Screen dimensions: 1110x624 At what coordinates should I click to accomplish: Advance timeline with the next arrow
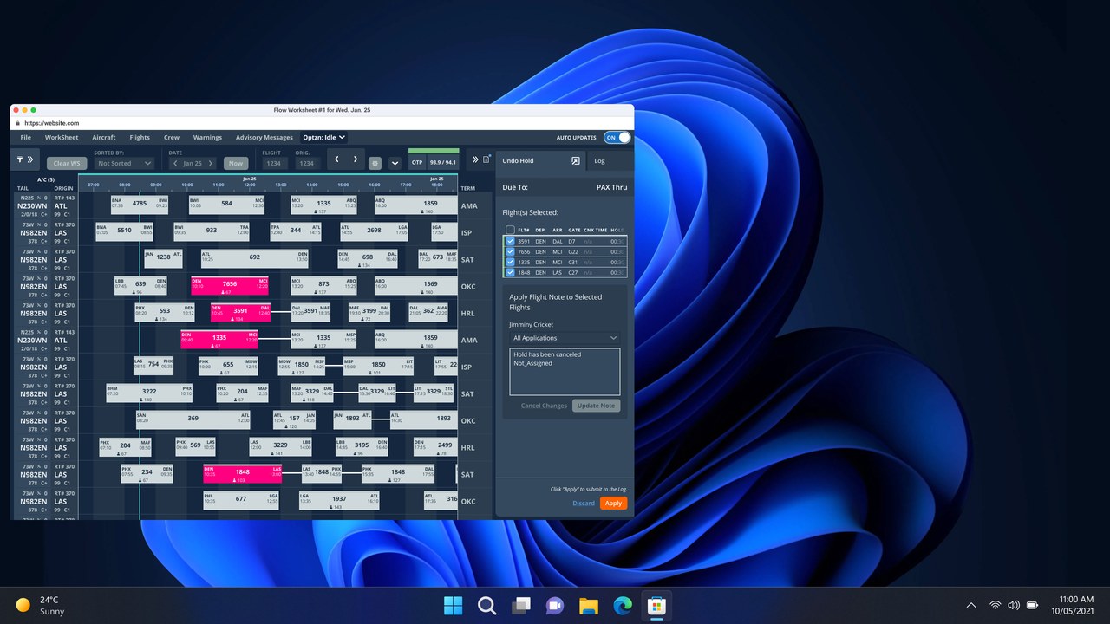pos(356,159)
